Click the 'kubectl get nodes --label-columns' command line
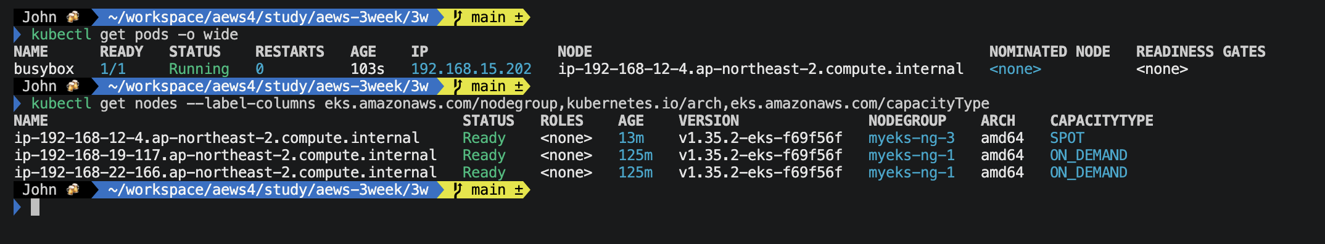Viewport: 1325px width, 244px height. pos(510,104)
